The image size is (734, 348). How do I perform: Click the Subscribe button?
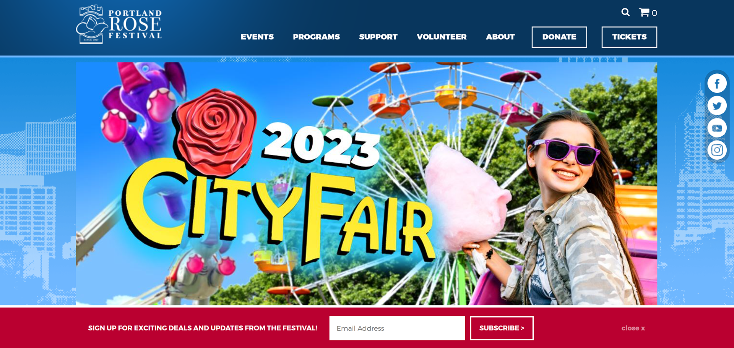click(502, 328)
